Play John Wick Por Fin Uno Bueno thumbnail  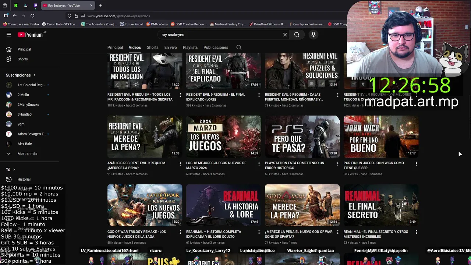pyautogui.click(x=381, y=137)
